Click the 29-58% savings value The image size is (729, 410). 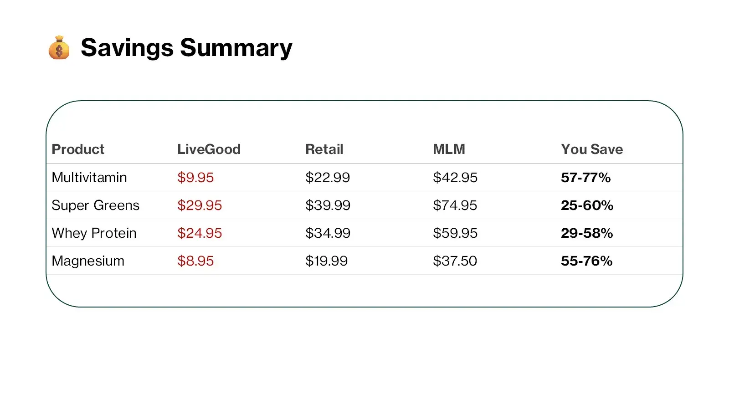tap(587, 233)
